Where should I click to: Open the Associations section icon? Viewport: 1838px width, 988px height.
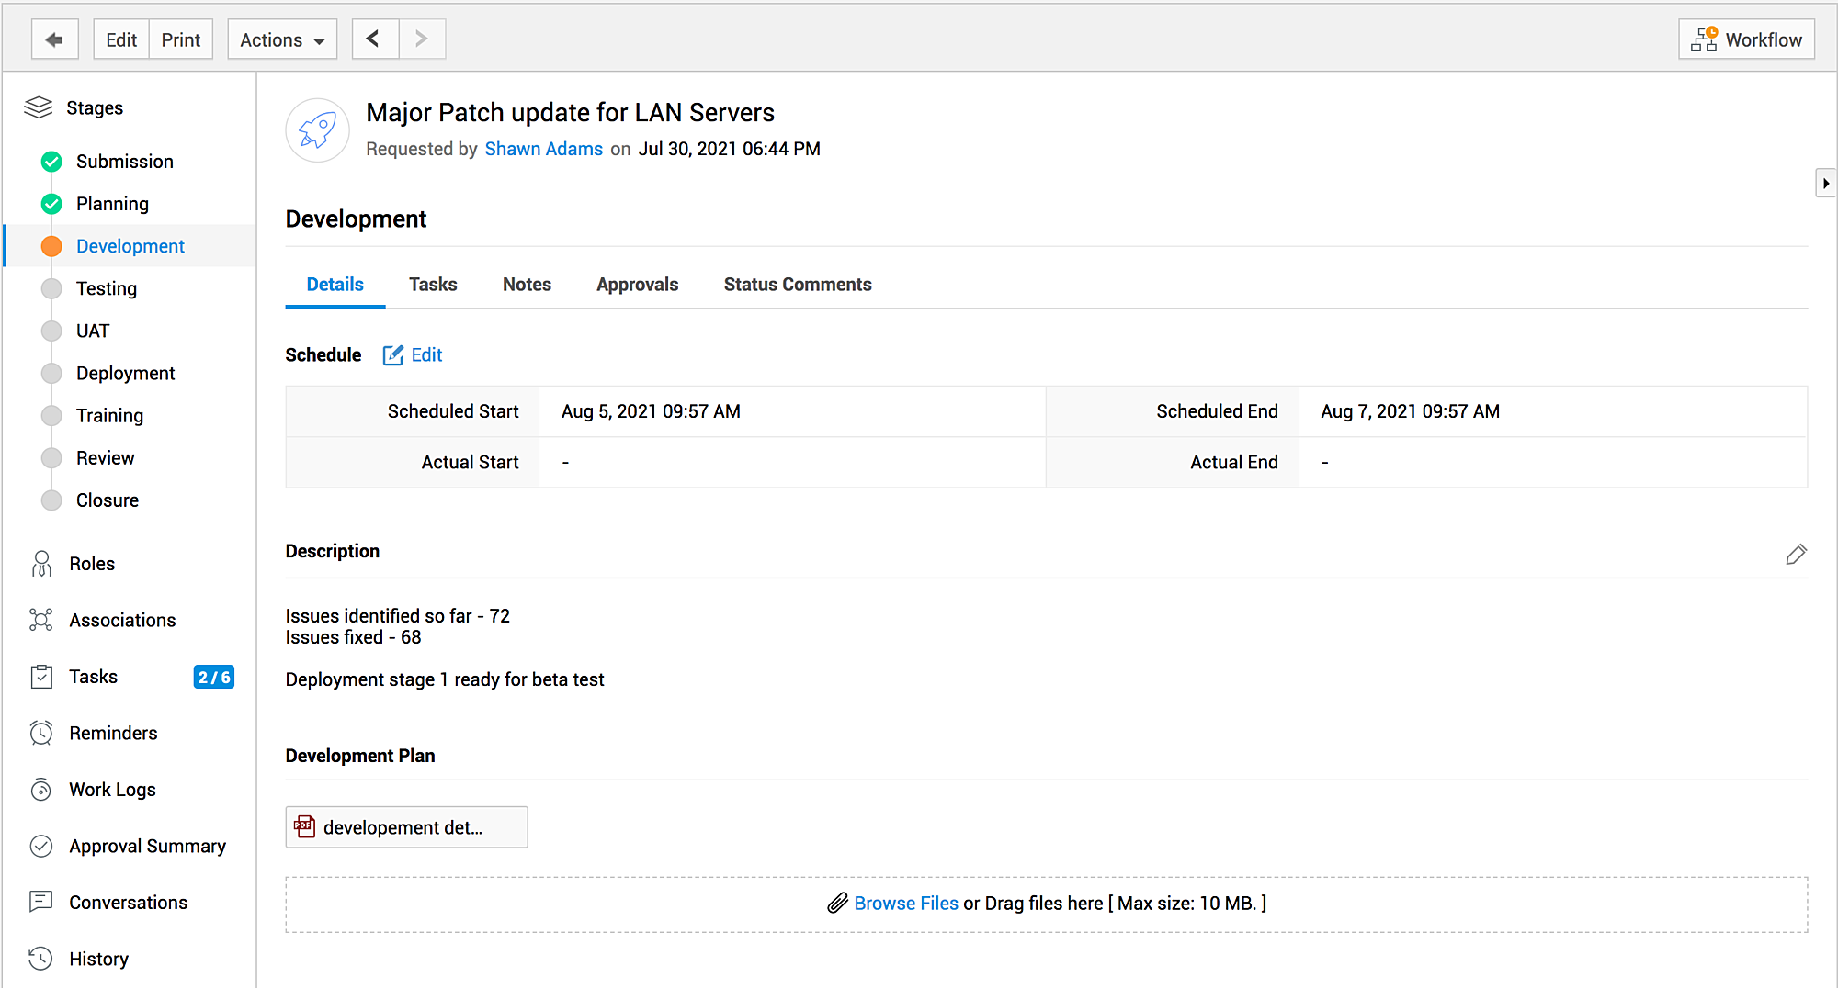pos(41,620)
